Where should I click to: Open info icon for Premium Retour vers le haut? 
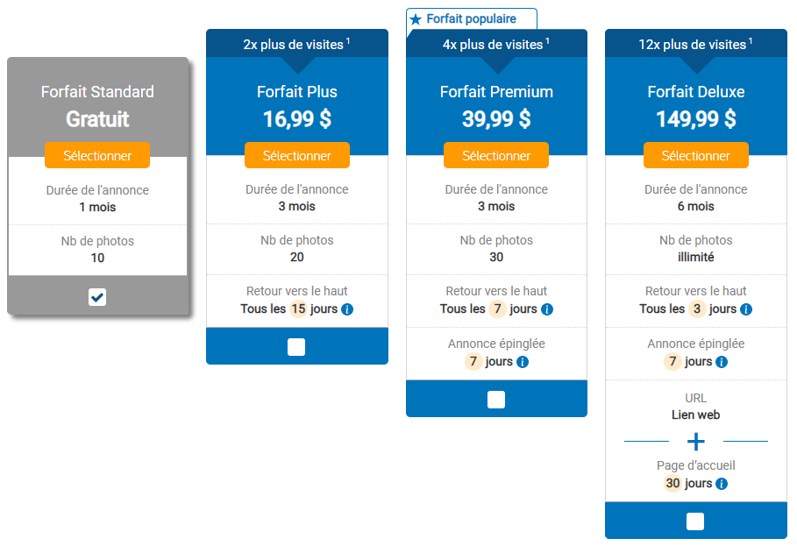click(547, 309)
